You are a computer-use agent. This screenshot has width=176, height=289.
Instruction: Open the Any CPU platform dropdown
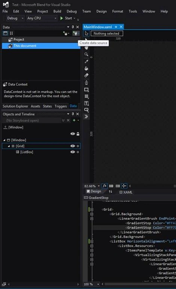pos(42,18)
